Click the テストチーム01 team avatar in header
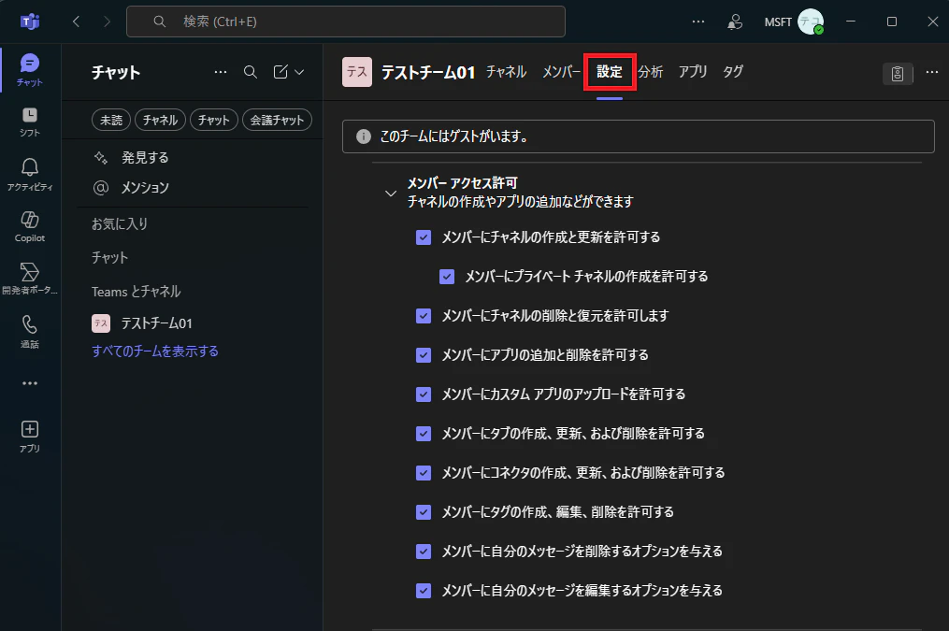Viewport: 949px width, 631px height. click(357, 72)
